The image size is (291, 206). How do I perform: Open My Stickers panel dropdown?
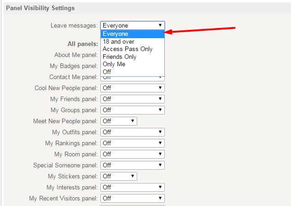pos(119,176)
